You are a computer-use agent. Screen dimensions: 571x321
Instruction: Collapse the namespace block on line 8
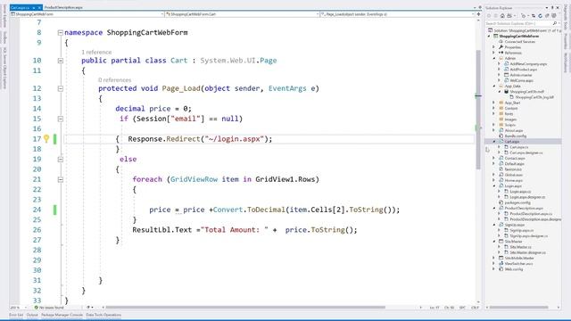point(61,33)
